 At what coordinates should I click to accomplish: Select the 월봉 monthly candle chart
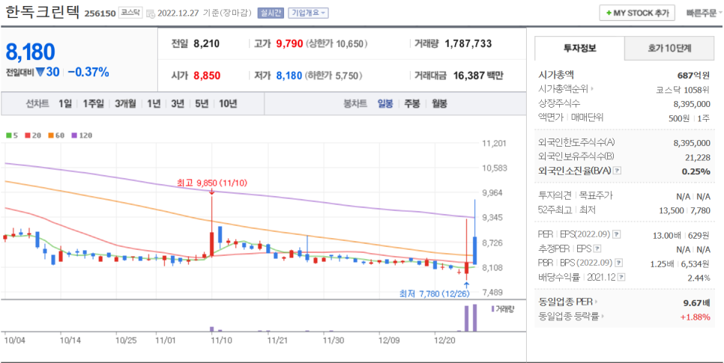(439, 104)
